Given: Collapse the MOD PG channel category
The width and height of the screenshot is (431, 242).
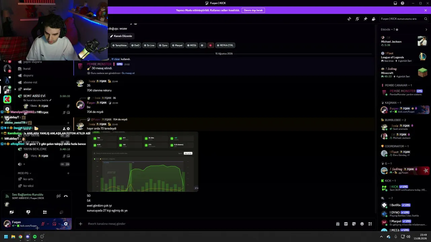Looking at the screenshot, I should [x=25, y=173].
